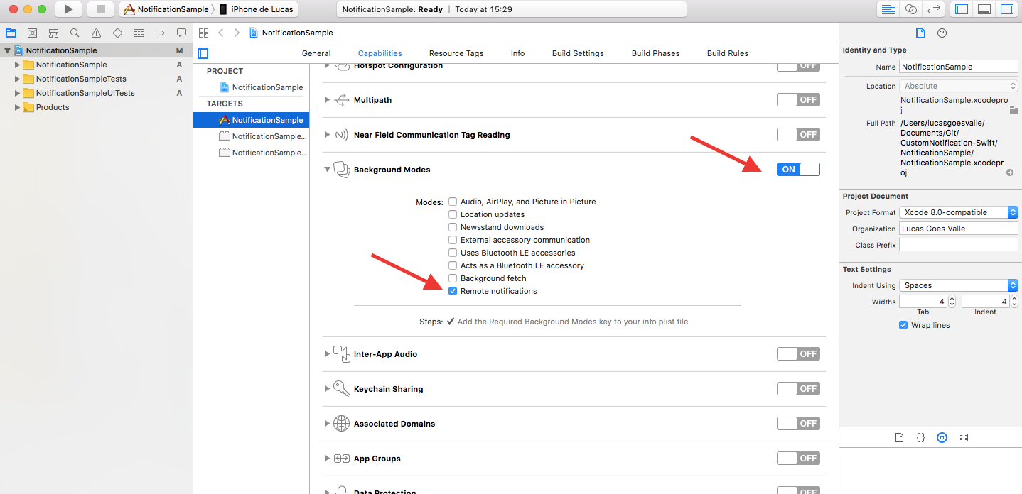This screenshot has height=494, width=1022.
Task: Show the Media library
Action: tap(963, 437)
